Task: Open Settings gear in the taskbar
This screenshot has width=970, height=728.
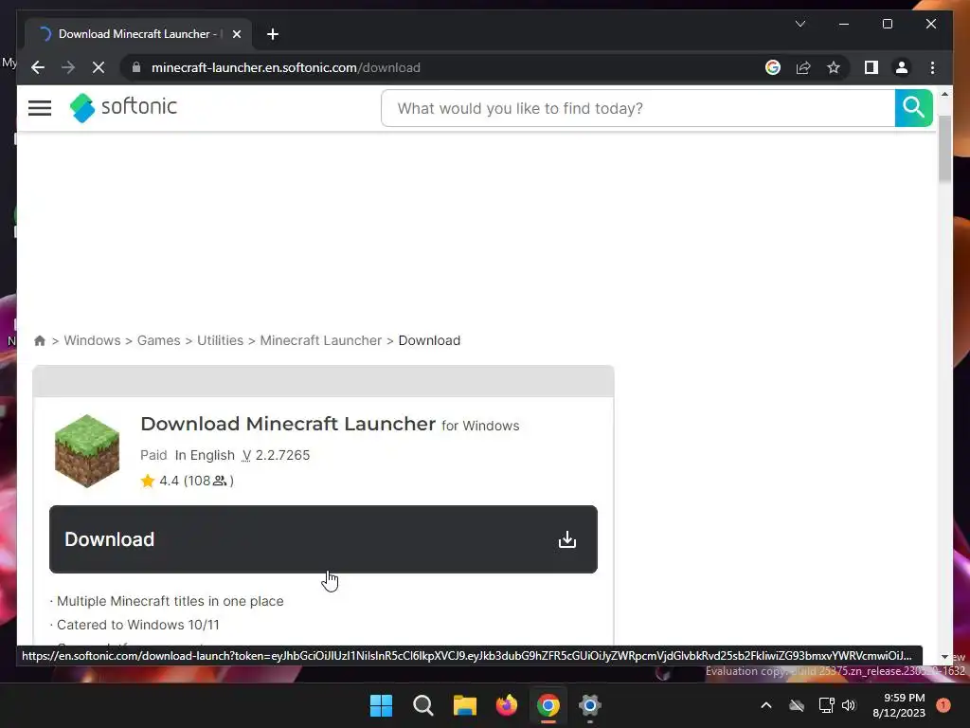Action: pyautogui.click(x=589, y=705)
